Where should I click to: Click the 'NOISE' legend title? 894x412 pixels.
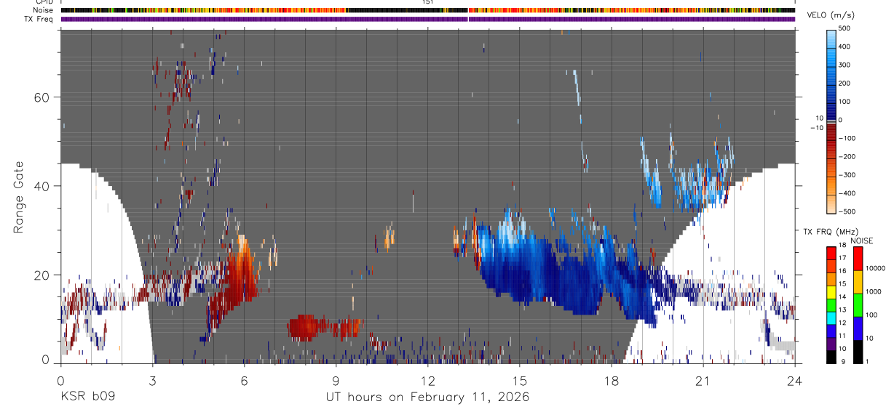(x=862, y=241)
